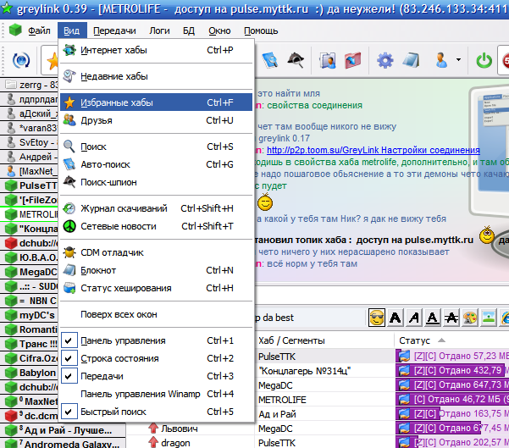Uncheck Передачи panel option
Screen dimensions: 509x448
(x=156, y=376)
